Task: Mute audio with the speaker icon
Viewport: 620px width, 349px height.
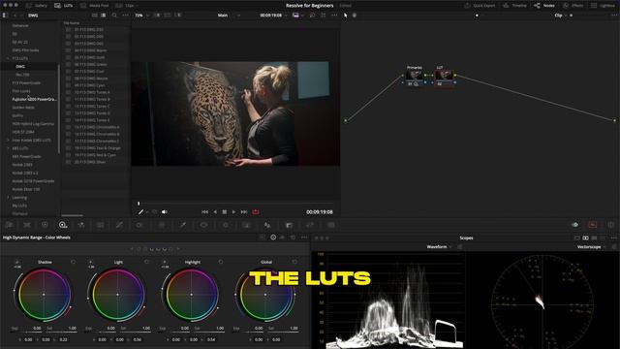Action: tap(164, 212)
